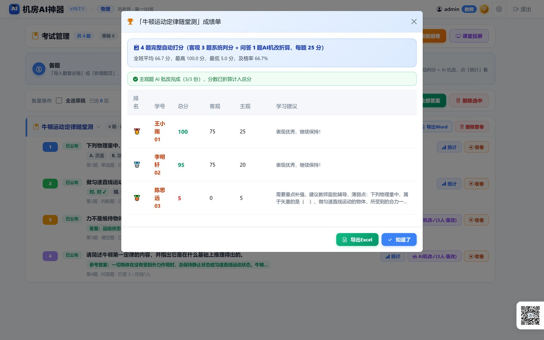
Task: Open settings gear icon in header
Action: pos(499,9)
